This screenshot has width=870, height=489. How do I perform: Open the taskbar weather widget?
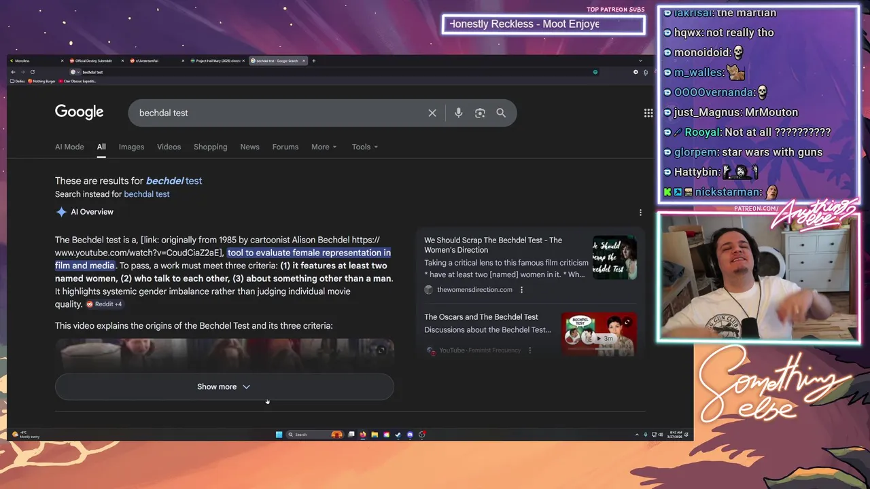click(26, 435)
